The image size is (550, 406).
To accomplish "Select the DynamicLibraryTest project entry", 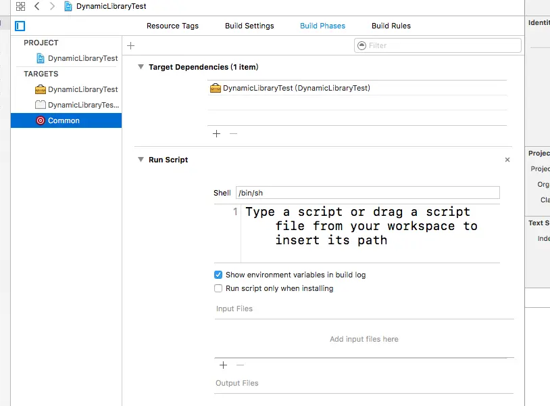I will (x=66, y=58).
